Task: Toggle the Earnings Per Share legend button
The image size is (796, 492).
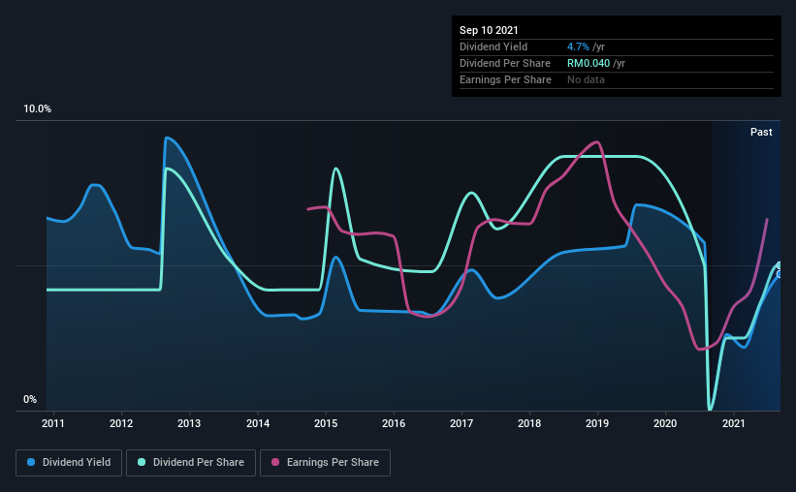Action: click(x=325, y=463)
